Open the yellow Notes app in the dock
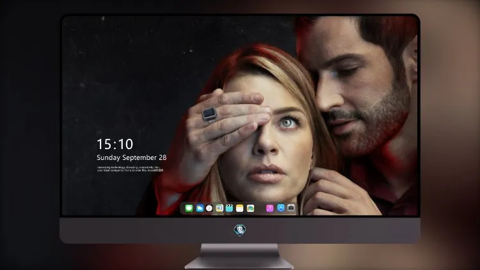The height and width of the screenshot is (270, 480). 240,208
